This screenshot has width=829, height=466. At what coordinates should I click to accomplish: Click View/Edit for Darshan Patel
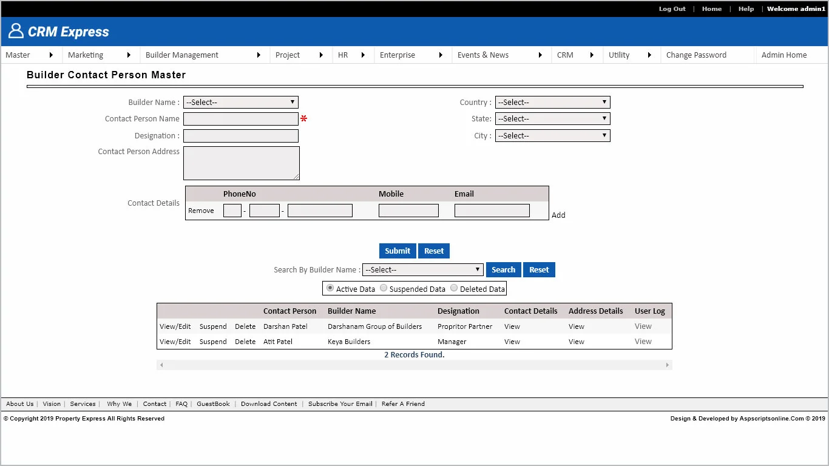tap(175, 326)
